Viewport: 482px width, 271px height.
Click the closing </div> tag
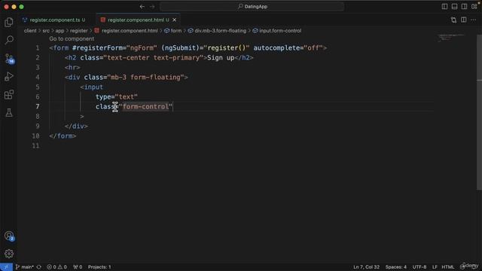76,126
